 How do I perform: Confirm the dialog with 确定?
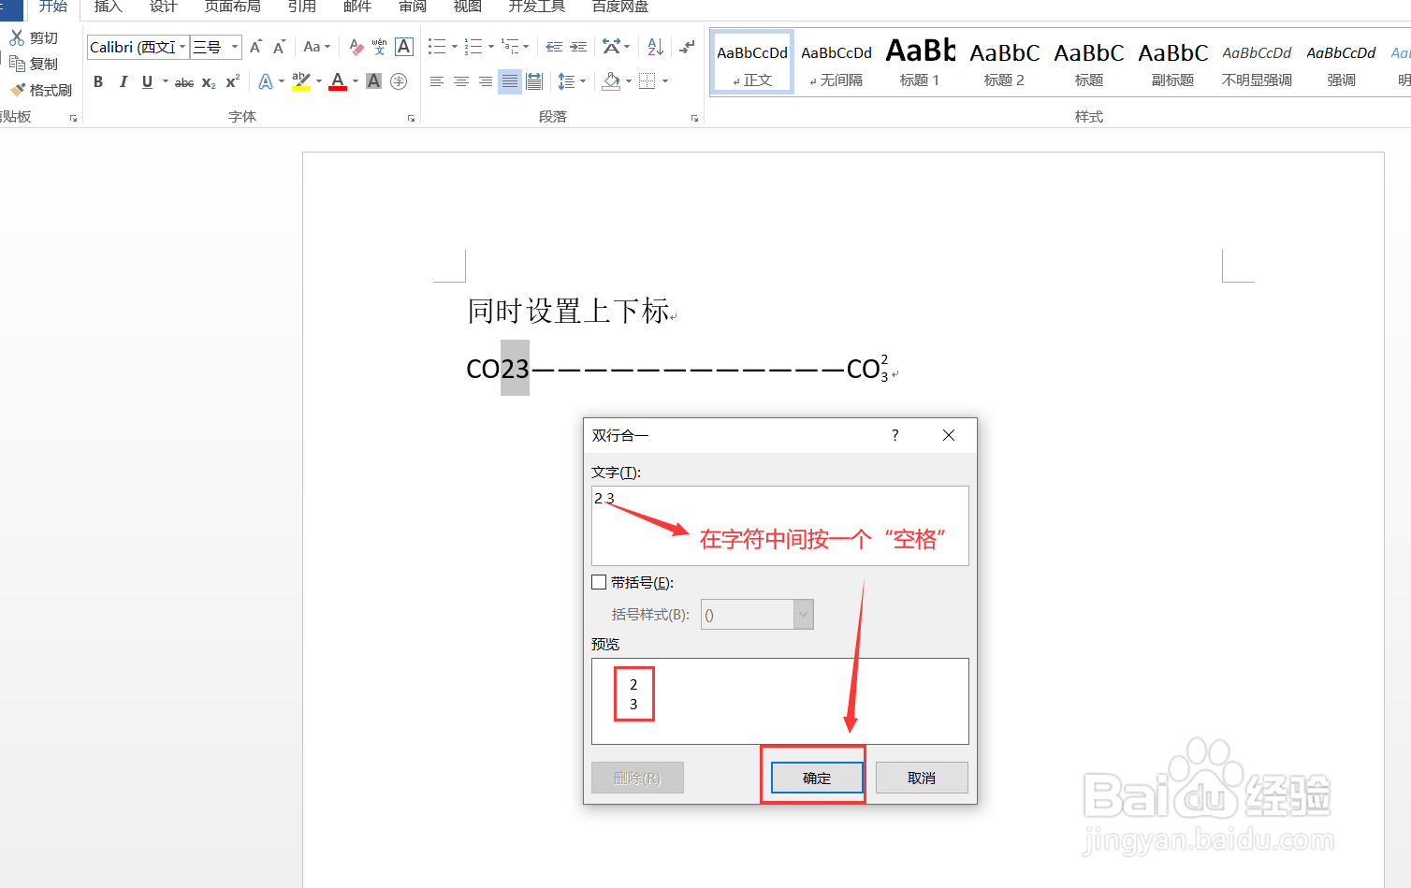pos(817,778)
